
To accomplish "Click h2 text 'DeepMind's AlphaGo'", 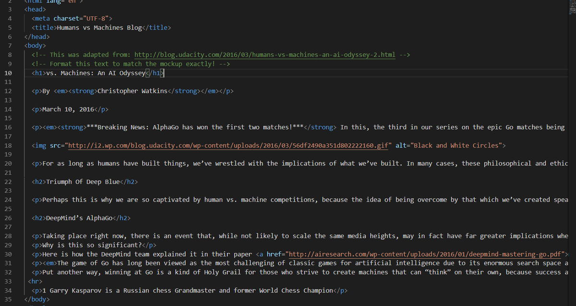I will pos(79,218).
